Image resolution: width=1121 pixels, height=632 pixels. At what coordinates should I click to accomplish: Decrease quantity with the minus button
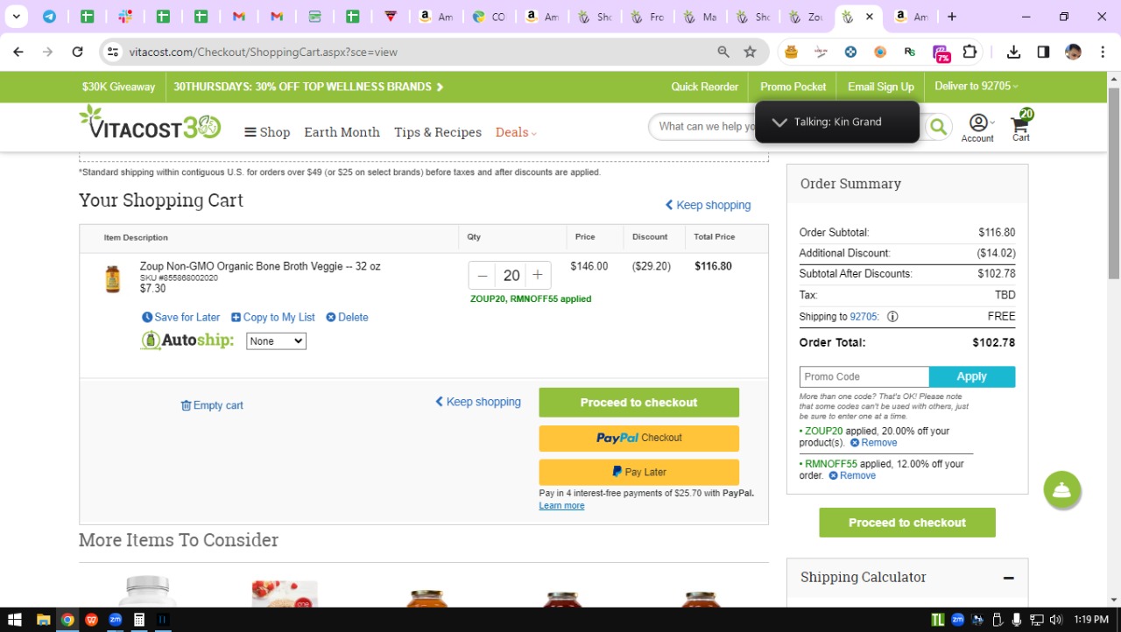tap(483, 276)
